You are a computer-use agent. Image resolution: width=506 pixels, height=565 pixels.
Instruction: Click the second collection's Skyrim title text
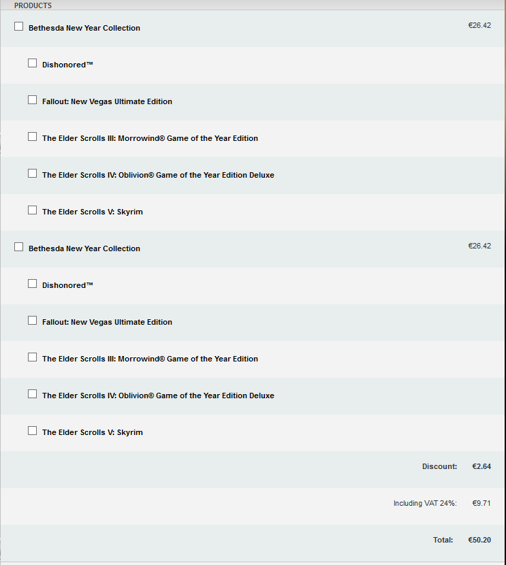point(92,432)
